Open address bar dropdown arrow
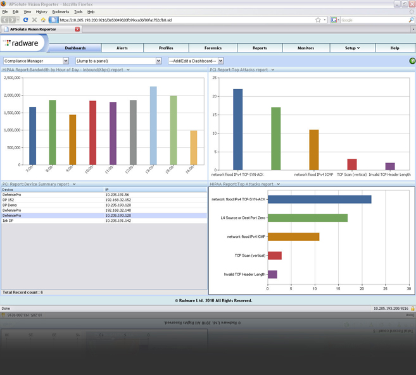416x375 pixels. (325, 20)
